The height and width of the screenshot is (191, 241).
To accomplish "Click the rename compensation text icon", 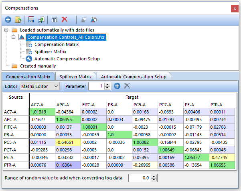I will [x=55, y=19].
